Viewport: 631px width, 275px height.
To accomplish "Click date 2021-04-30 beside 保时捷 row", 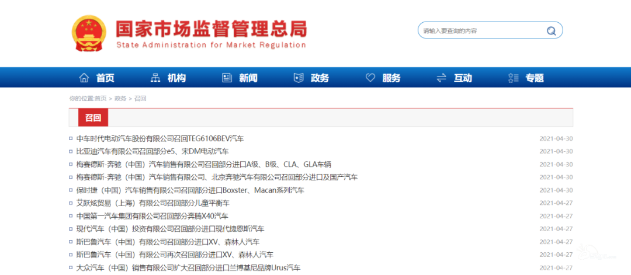I will click(556, 190).
